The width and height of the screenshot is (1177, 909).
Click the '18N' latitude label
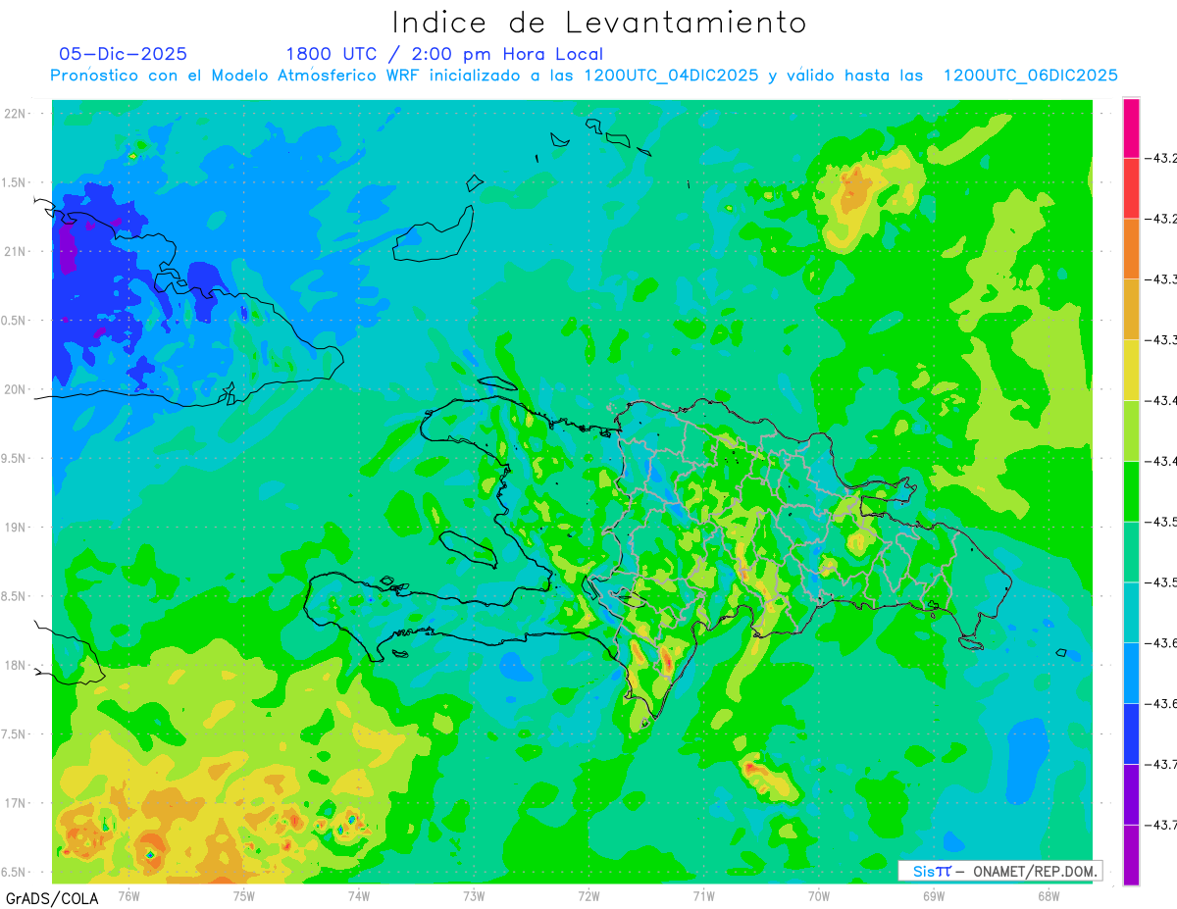pyautogui.click(x=16, y=665)
